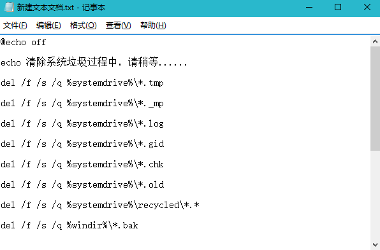
Task: Open the 帮助(H) menu
Action: 153,25
